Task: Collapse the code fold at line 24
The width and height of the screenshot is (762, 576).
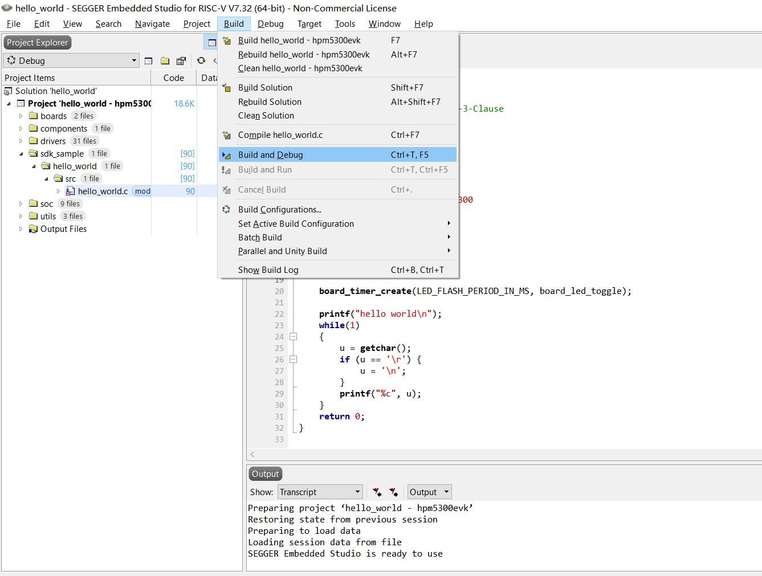Action: click(x=293, y=337)
